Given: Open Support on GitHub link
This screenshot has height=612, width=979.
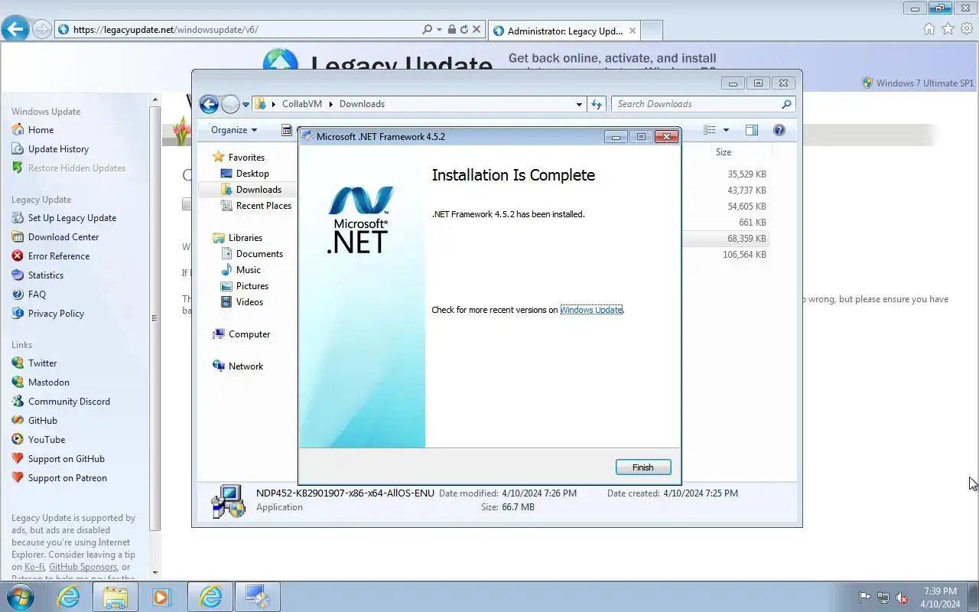Looking at the screenshot, I should point(66,459).
